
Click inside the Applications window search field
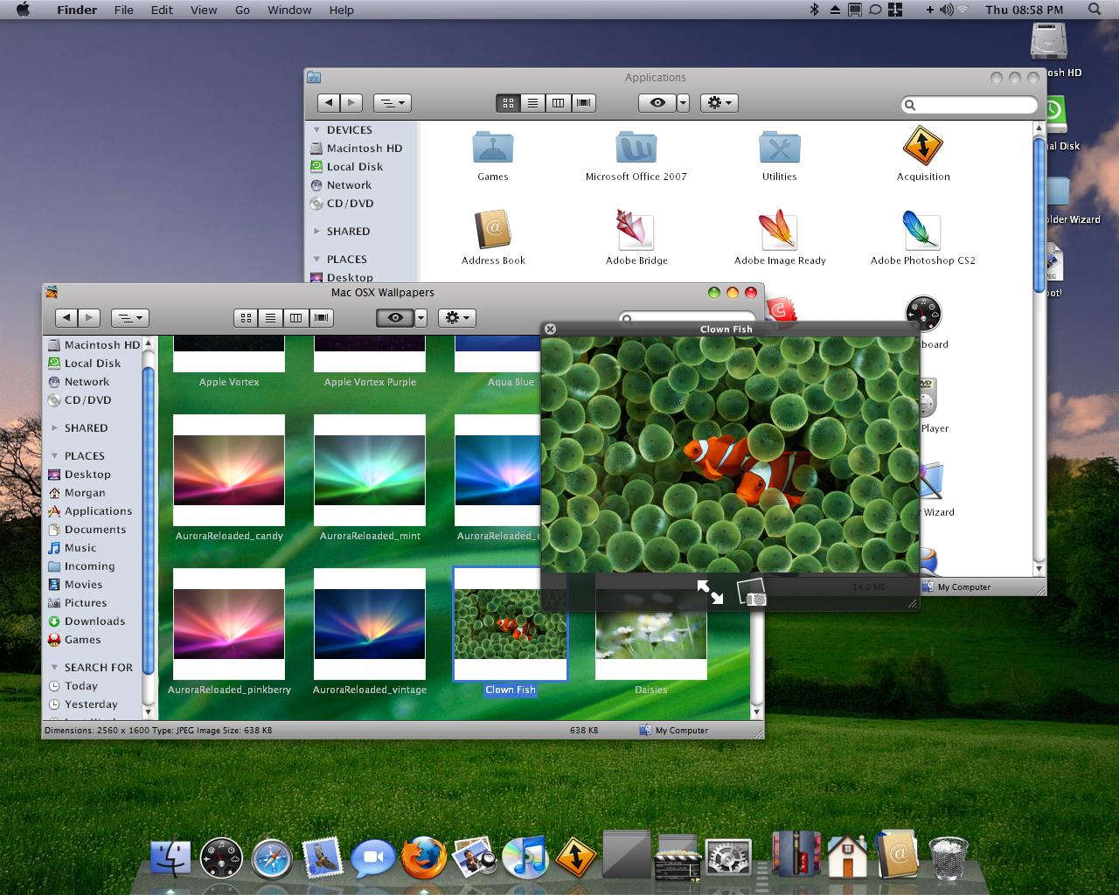pyautogui.click(x=970, y=105)
